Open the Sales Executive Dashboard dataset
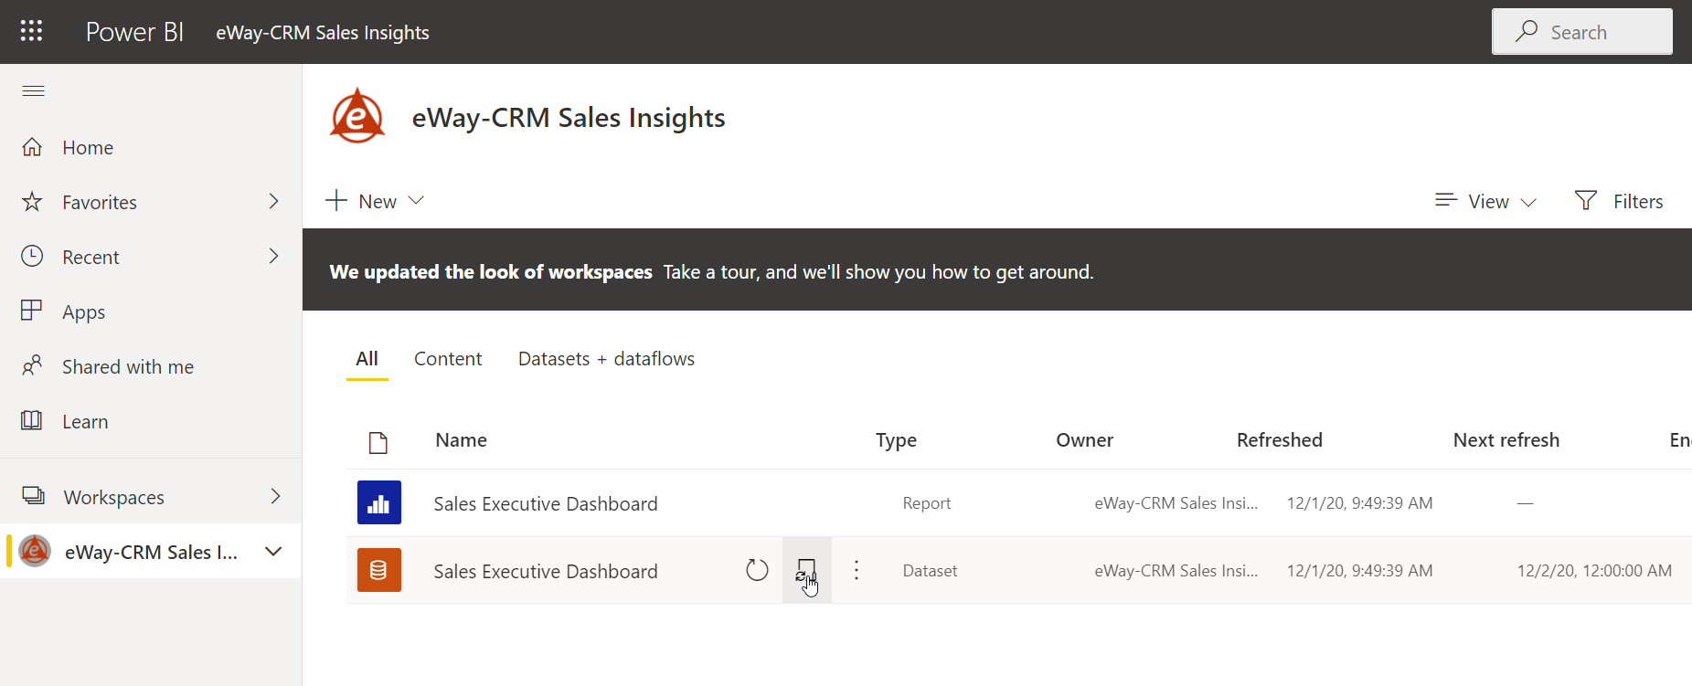Screen dimensions: 1692x686 tap(546, 572)
